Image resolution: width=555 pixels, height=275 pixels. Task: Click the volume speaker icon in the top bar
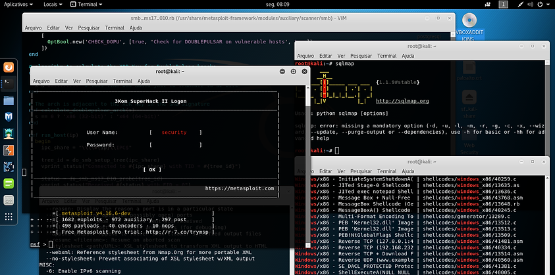coord(530,4)
